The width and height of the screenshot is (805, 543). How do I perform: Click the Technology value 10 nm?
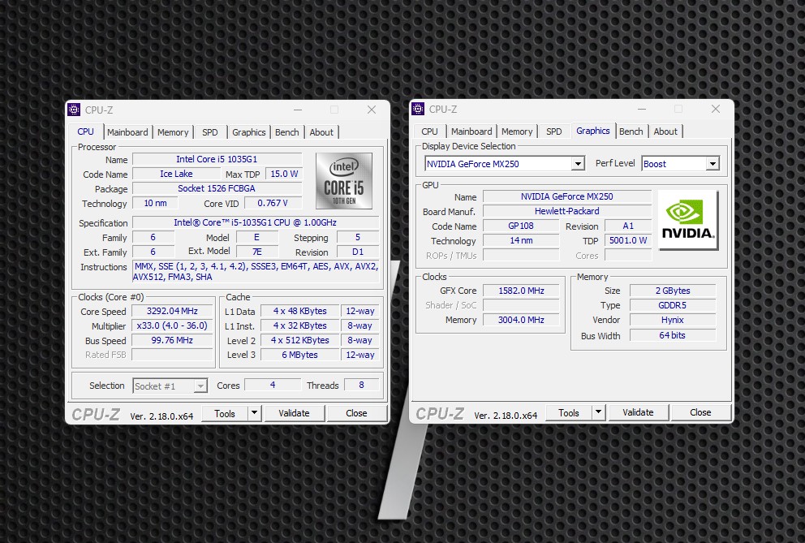(155, 203)
